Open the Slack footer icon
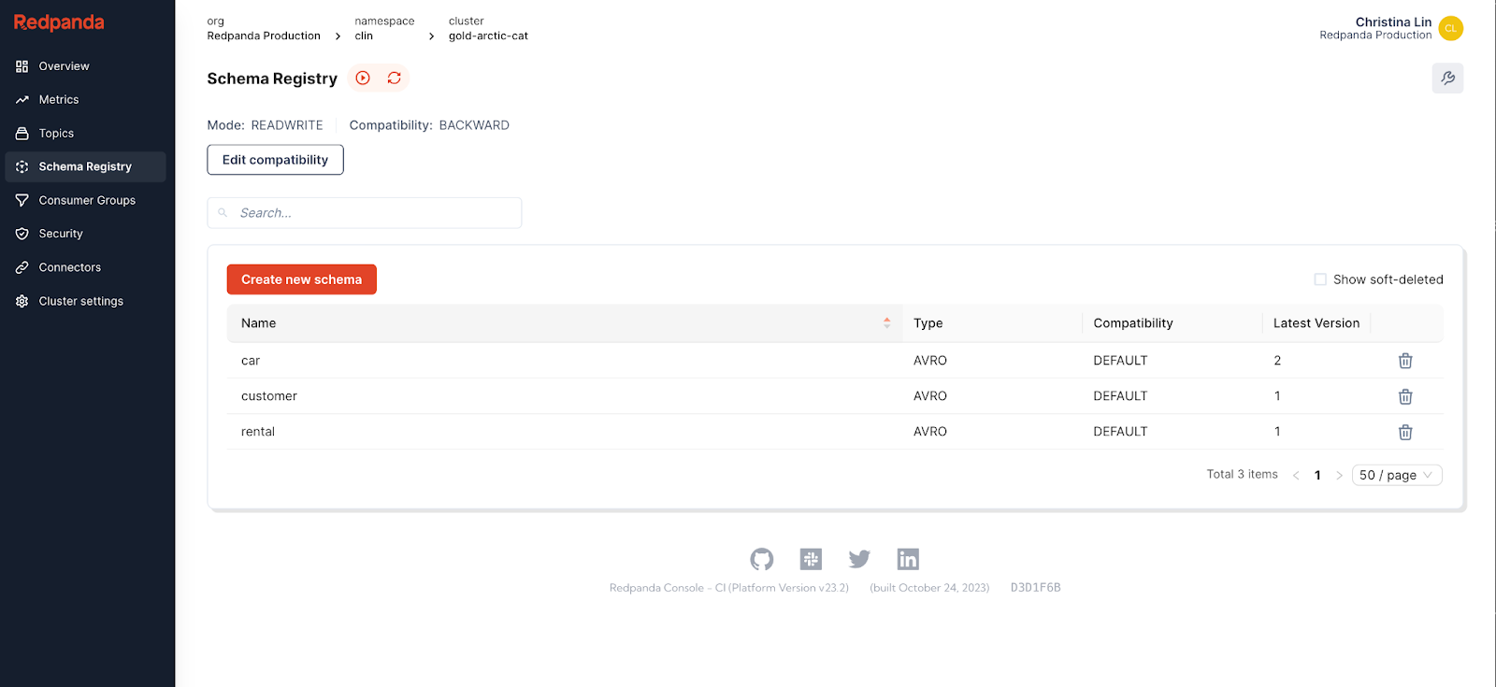The height and width of the screenshot is (687, 1496). pos(811,559)
